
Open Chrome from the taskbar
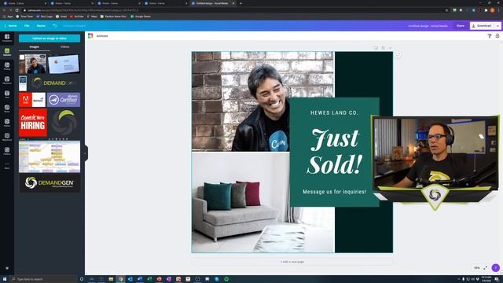tap(120, 279)
